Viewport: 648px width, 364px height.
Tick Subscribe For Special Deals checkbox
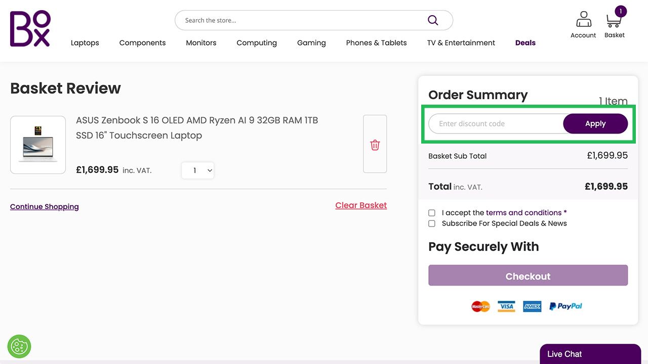[x=432, y=223]
